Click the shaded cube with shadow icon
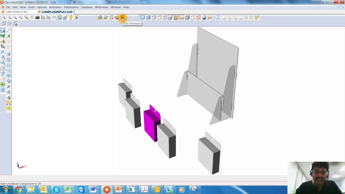This screenshot has height=194, width=345. pos(204,18)
